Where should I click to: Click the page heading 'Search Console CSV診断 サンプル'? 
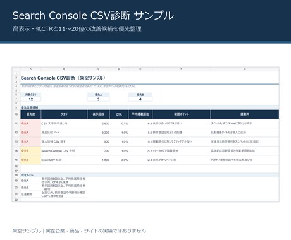pyautogui.click(x=93, y=16)
